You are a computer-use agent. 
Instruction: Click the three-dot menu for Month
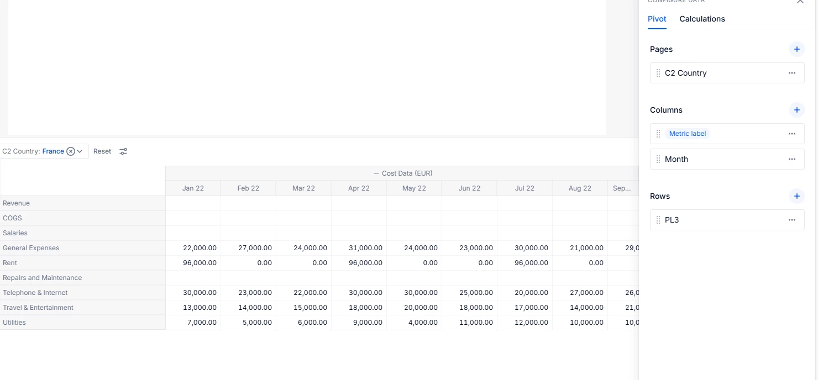(792, 159)
